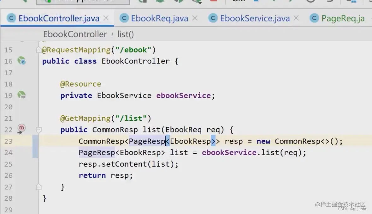Click the class file icon on EbookService.java tab
The width and height of the screenshot is (372, 214).
point(213,18)
